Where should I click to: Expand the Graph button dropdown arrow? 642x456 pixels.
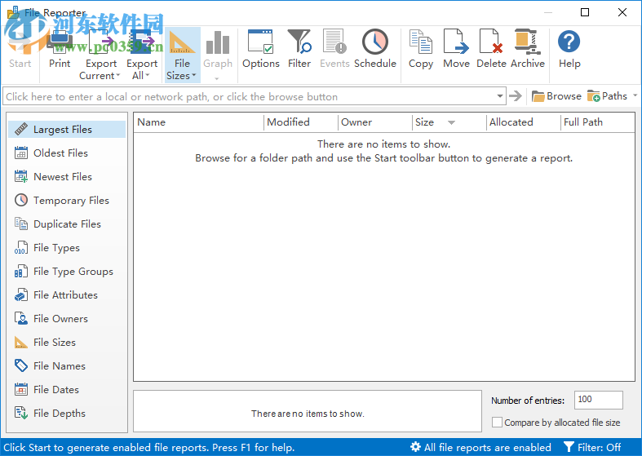[217, 77]
